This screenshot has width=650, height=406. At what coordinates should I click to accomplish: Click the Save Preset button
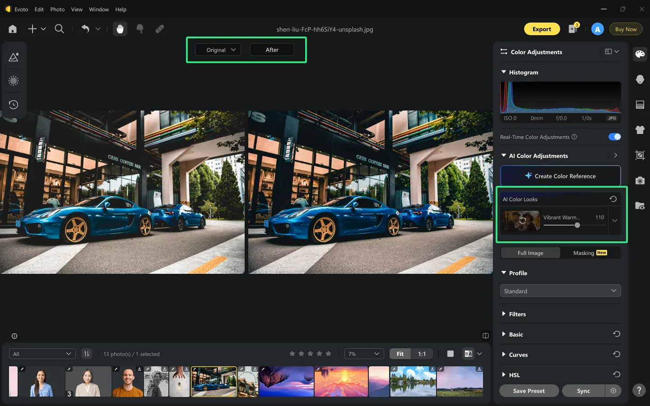pyautogui.click(x=529, y=391)
